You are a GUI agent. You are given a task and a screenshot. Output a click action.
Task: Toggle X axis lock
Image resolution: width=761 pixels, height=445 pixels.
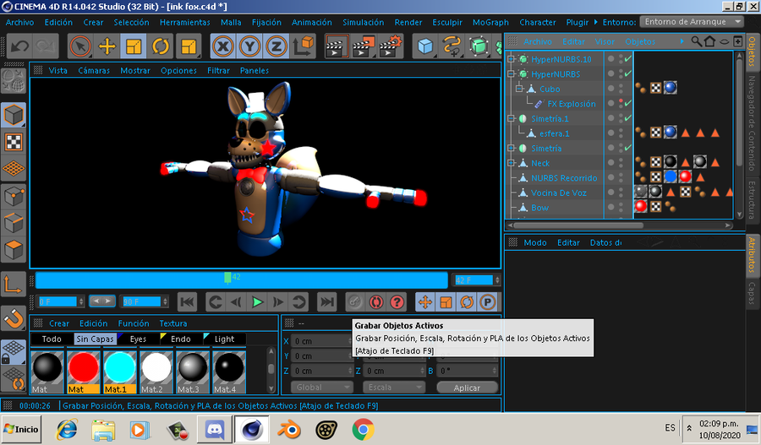pos(222,46)
